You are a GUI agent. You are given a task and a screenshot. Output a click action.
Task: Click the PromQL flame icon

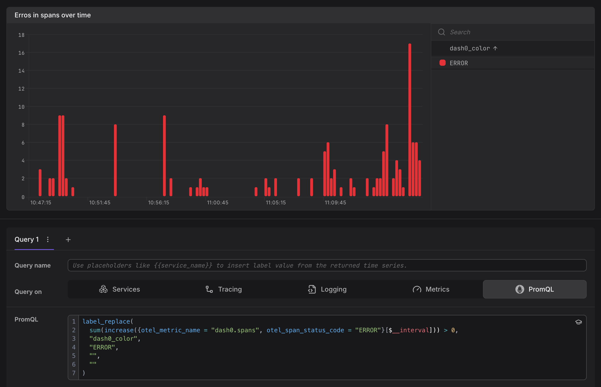pyautogui.click(x=519, y=289)
